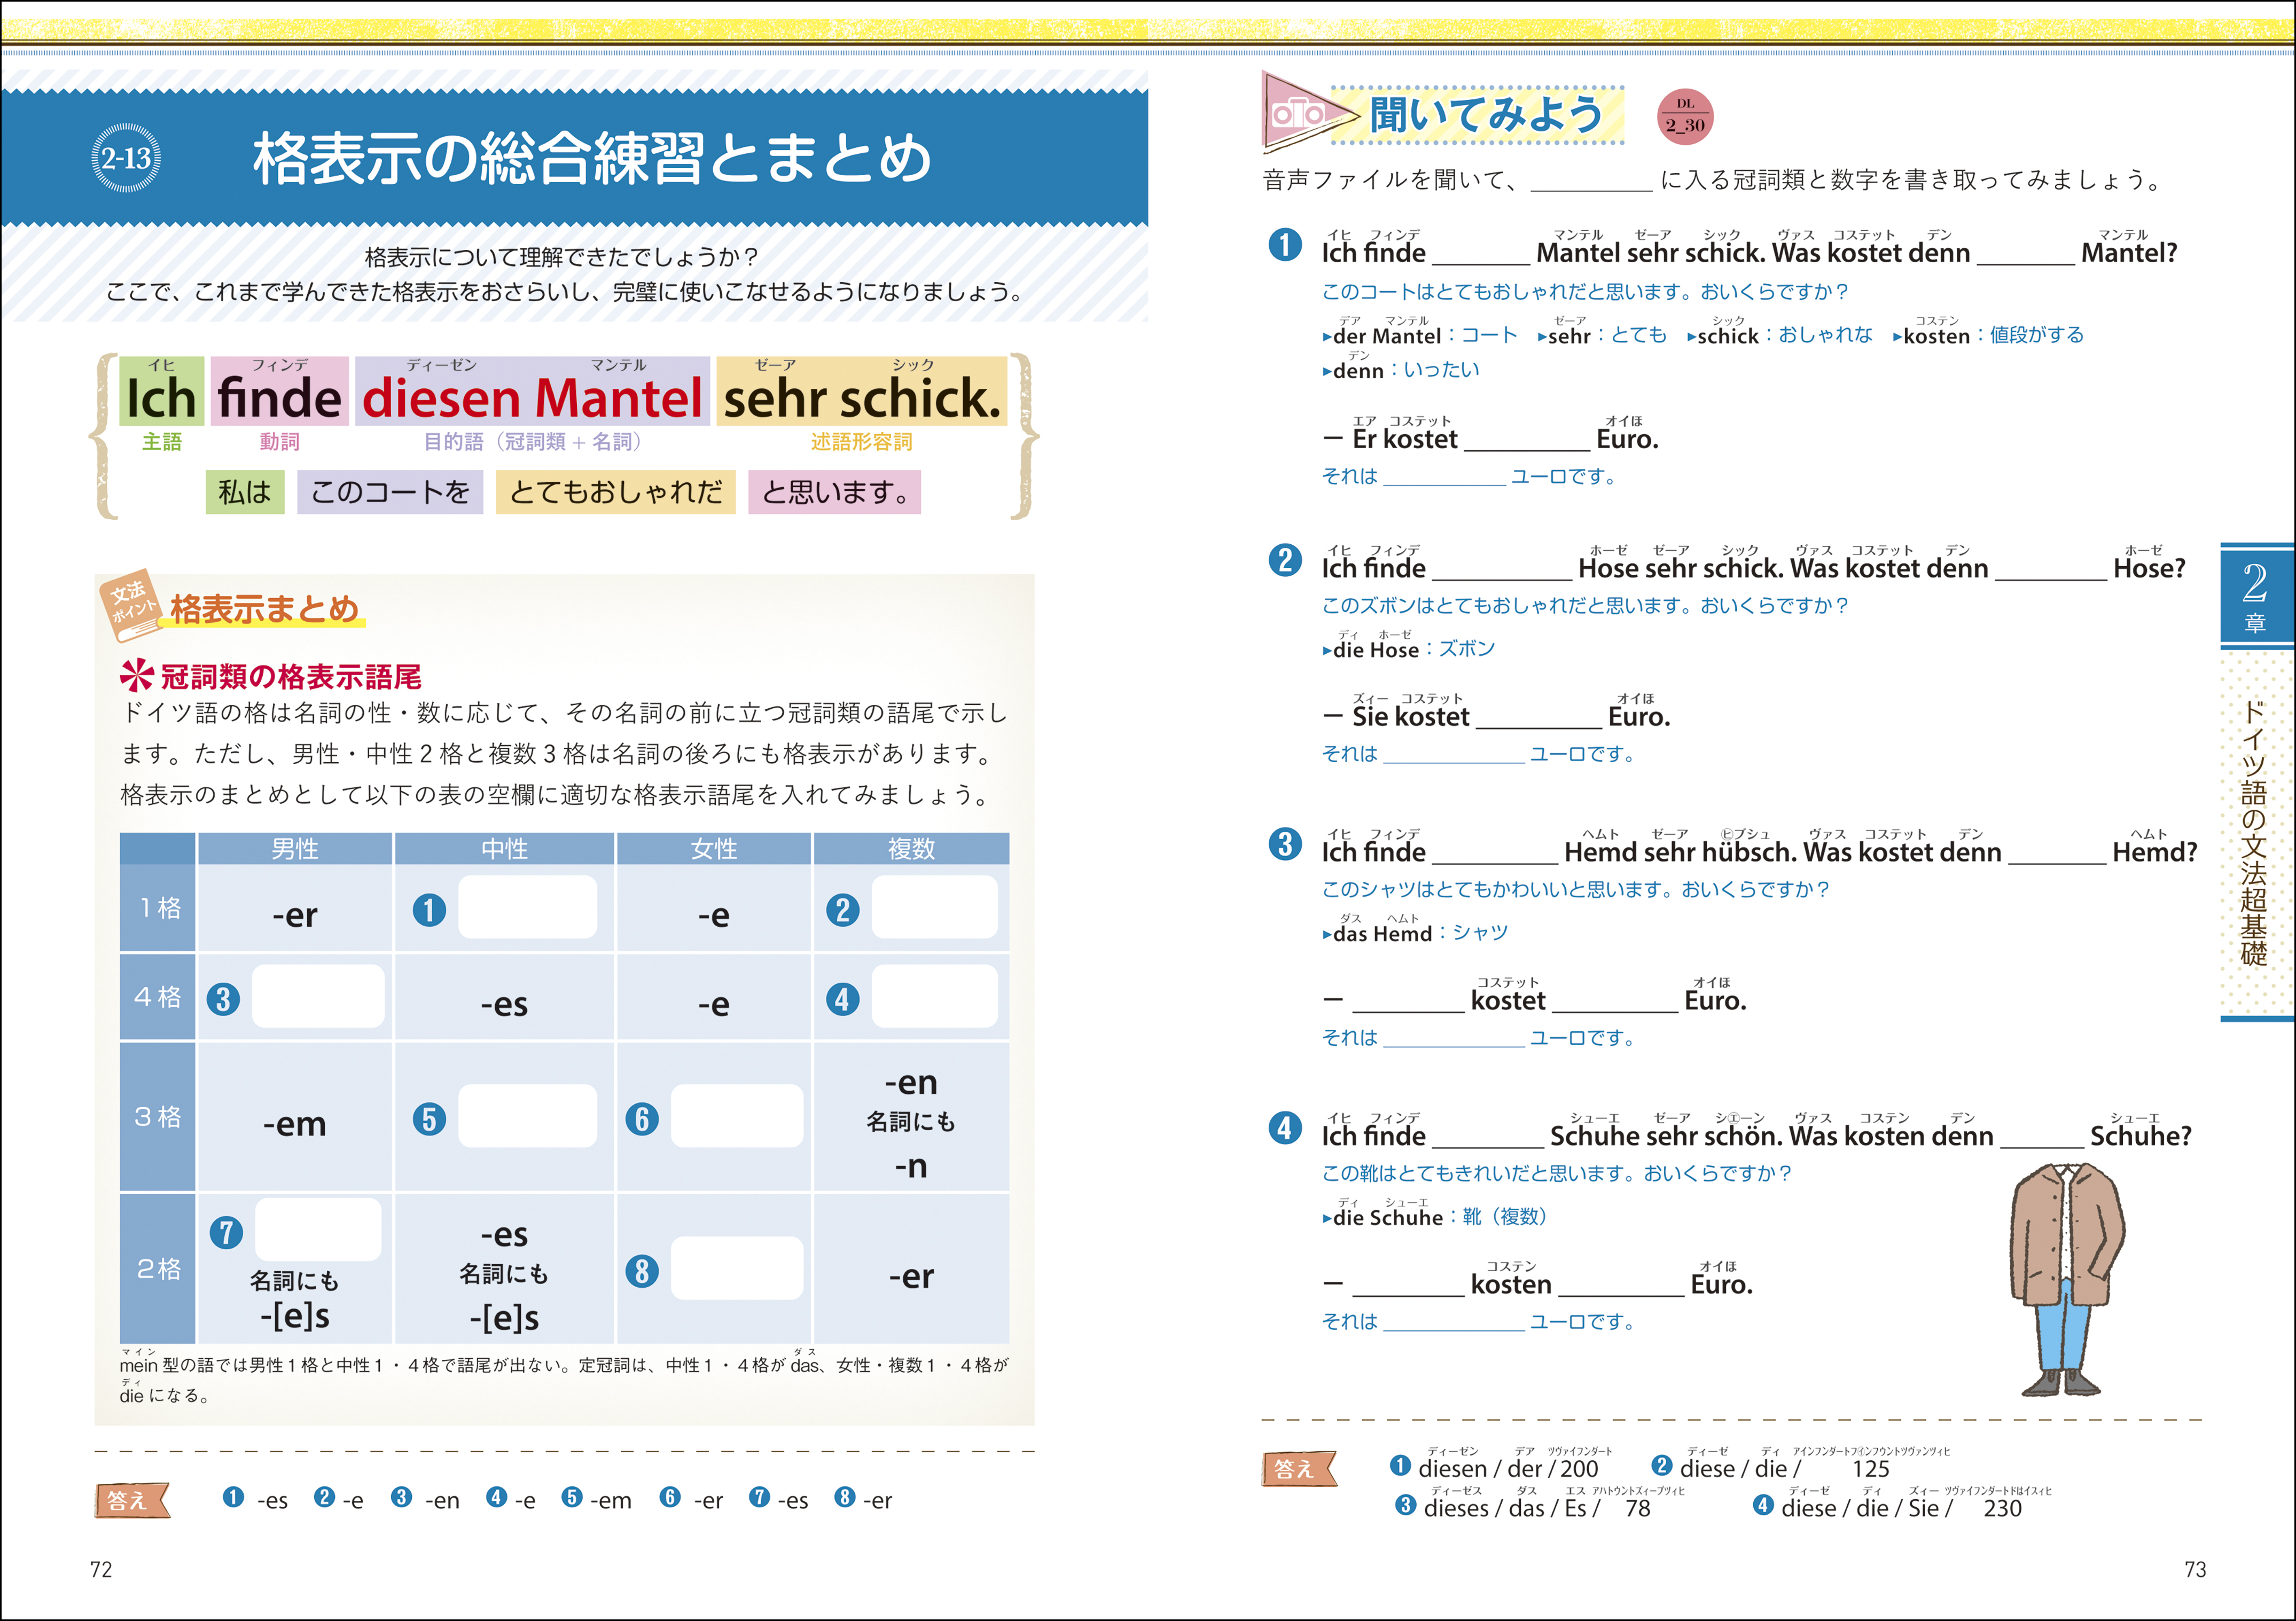
Task: Click the 答え tag on page 73
Action: (1299, 1468)
